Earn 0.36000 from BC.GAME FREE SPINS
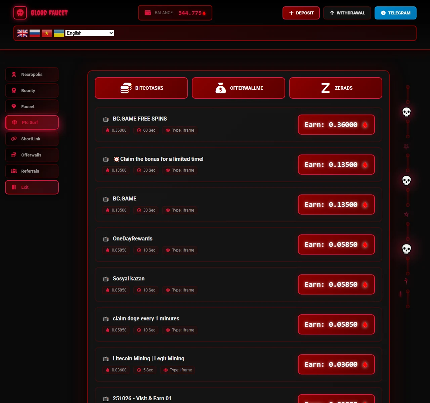This screenshot has height=403, width=430. [x=336, y=125]
